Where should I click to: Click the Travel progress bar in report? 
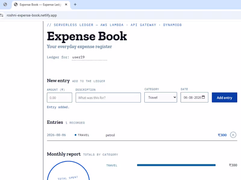176,165
